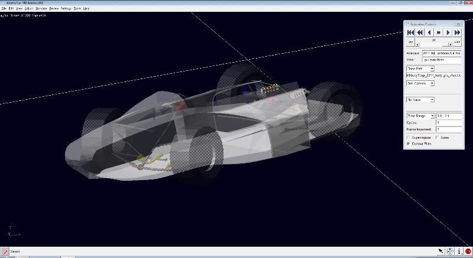The height and width of the screenshot is (258, 473).
Task: Click the fast backward animation button
Action: [420, 32]
